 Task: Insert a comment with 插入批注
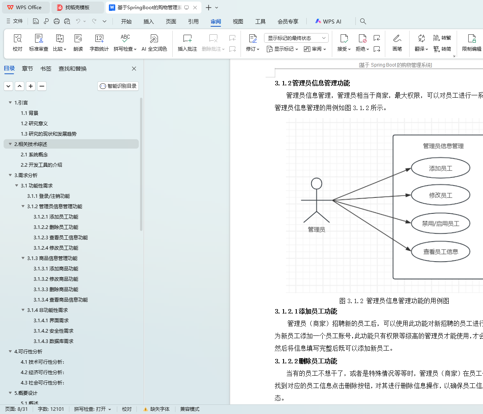coord(187,43)
